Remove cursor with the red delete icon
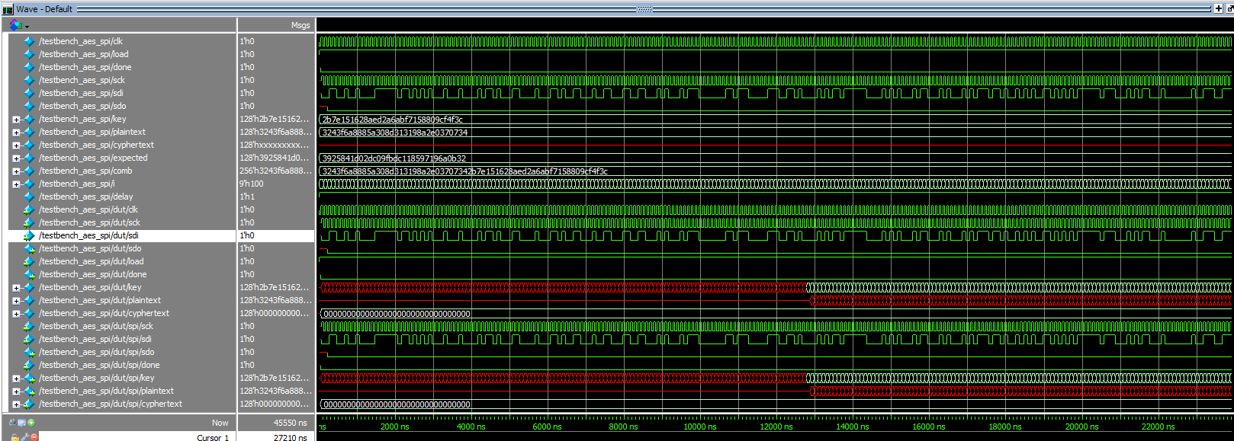Viewport: 1234px width, 441px height. click(x=34, y=437)
